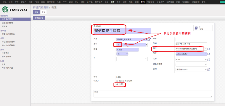Open 可报销的产品 in sidebar
The height and width of the screenshot is (106, 225).
click(x=7, y=68)
